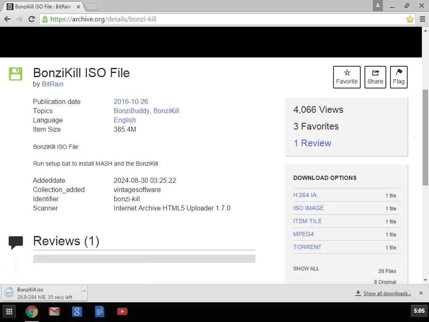Click the address bar URL field
Viewport: 429px width, 322px height.
pos(227,19)
